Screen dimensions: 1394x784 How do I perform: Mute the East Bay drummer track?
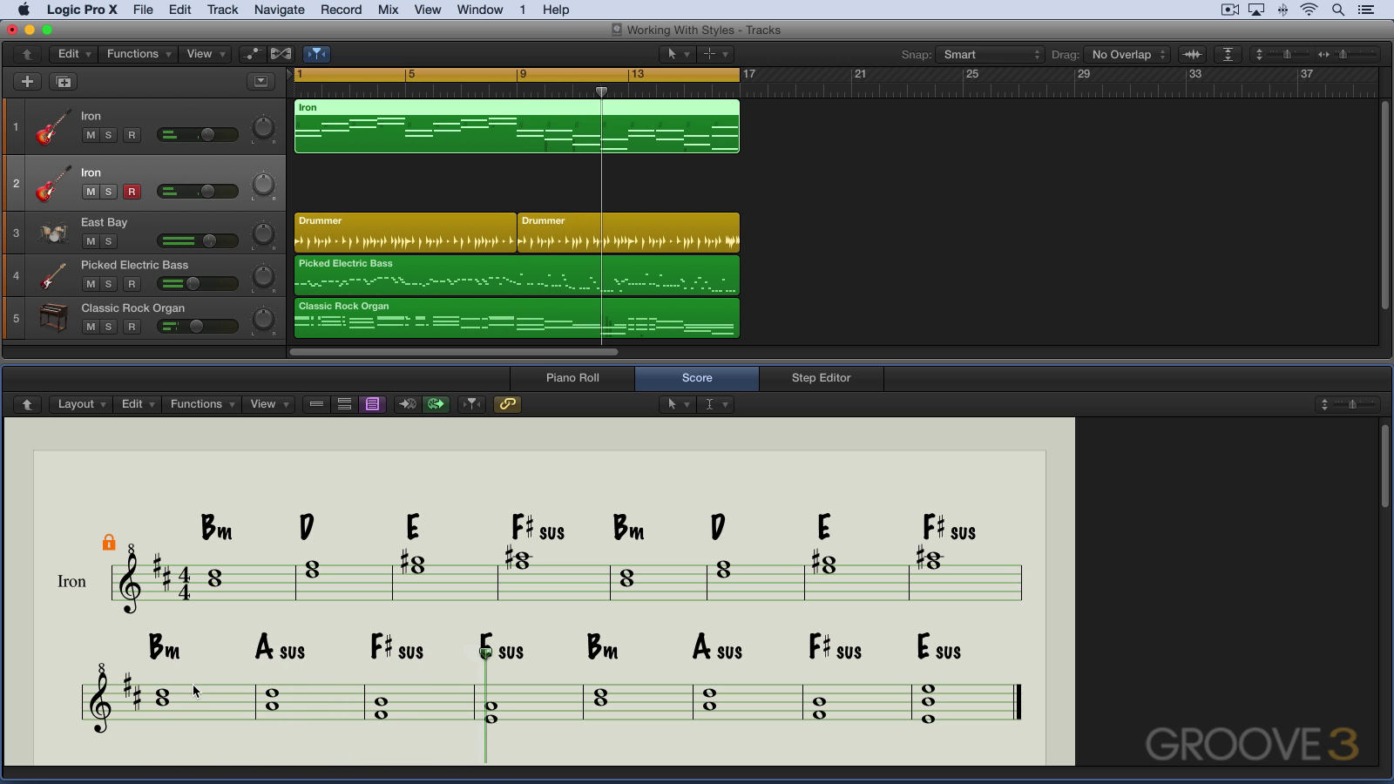[90, 241]
